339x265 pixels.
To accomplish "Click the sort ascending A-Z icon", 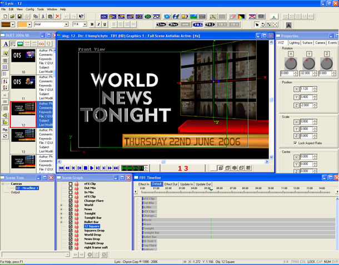I will coord(5,81).
